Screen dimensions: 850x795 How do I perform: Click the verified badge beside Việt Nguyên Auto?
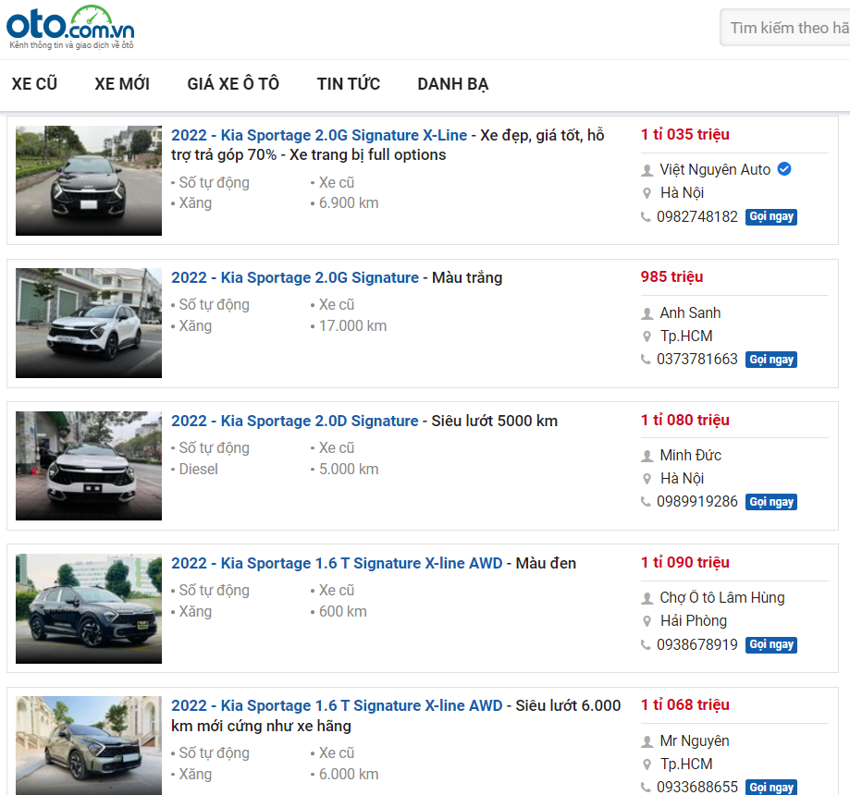pos(783,169)
